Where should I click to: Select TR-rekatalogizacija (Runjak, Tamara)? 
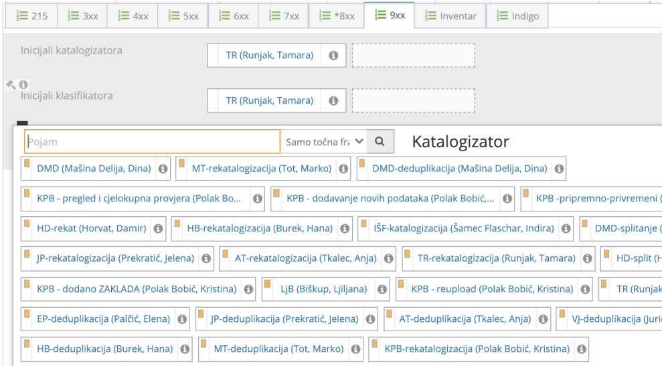point(496,258)
